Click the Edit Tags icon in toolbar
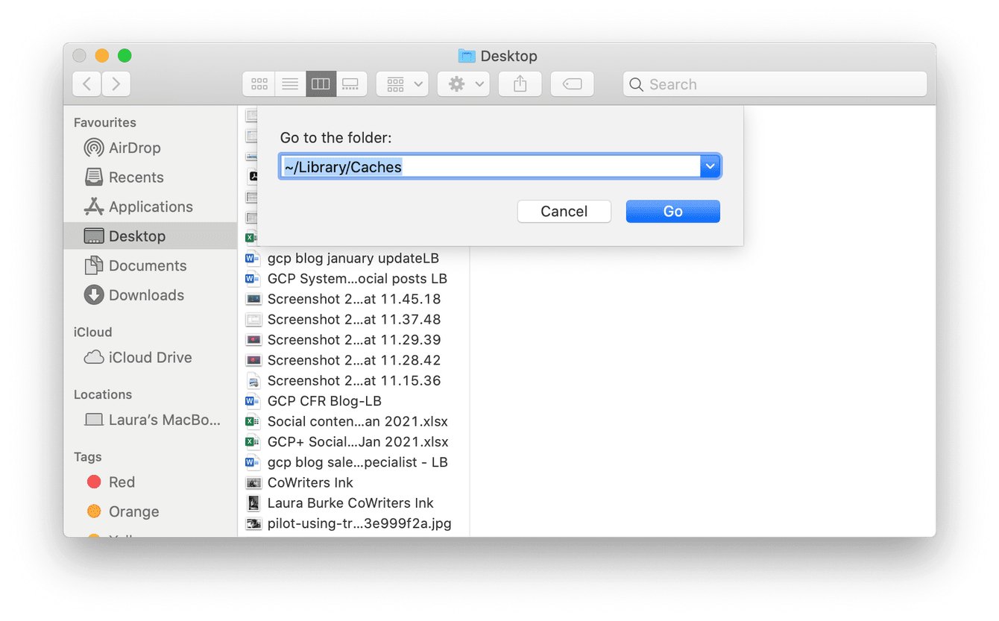 click(x=573, y=83)
